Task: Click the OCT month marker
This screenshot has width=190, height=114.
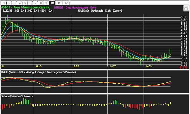Action: click(113, 66)
